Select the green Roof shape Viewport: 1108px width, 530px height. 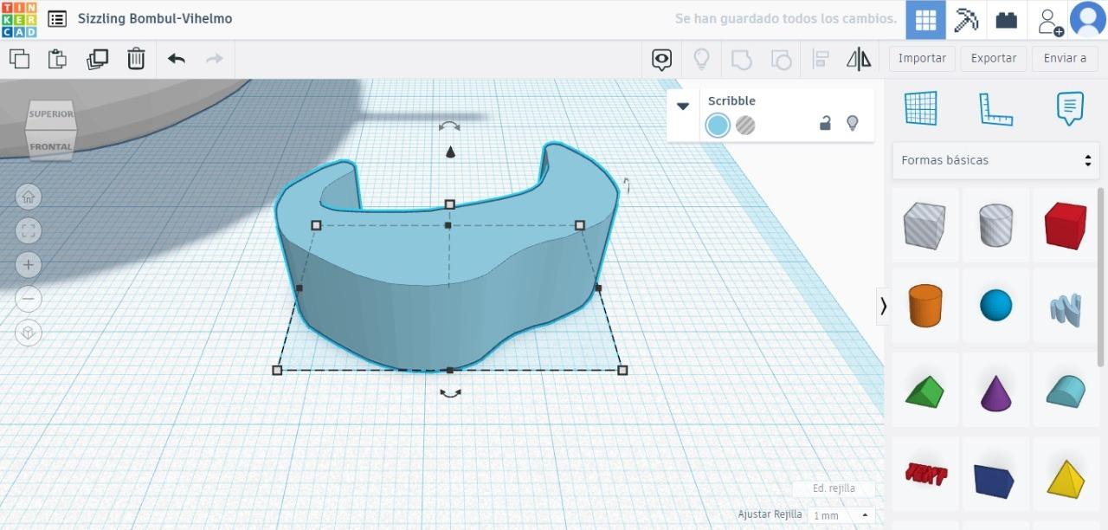click(x=924, y=391)
